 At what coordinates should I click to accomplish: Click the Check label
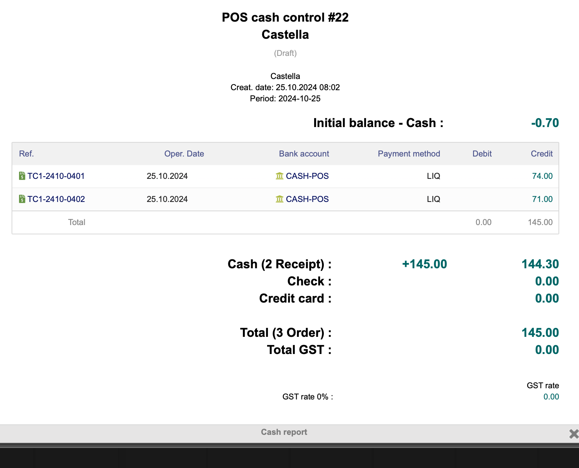click(x=309, y=281)
